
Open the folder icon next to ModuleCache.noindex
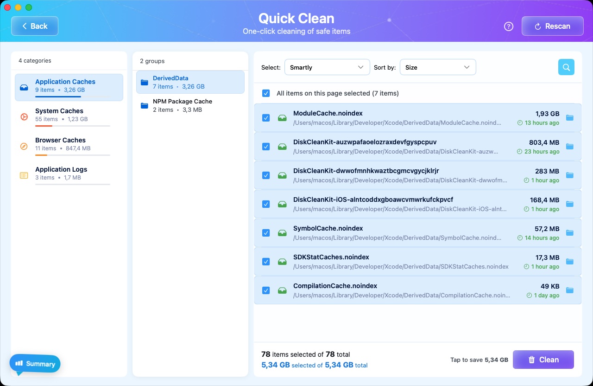coord(570,117)
